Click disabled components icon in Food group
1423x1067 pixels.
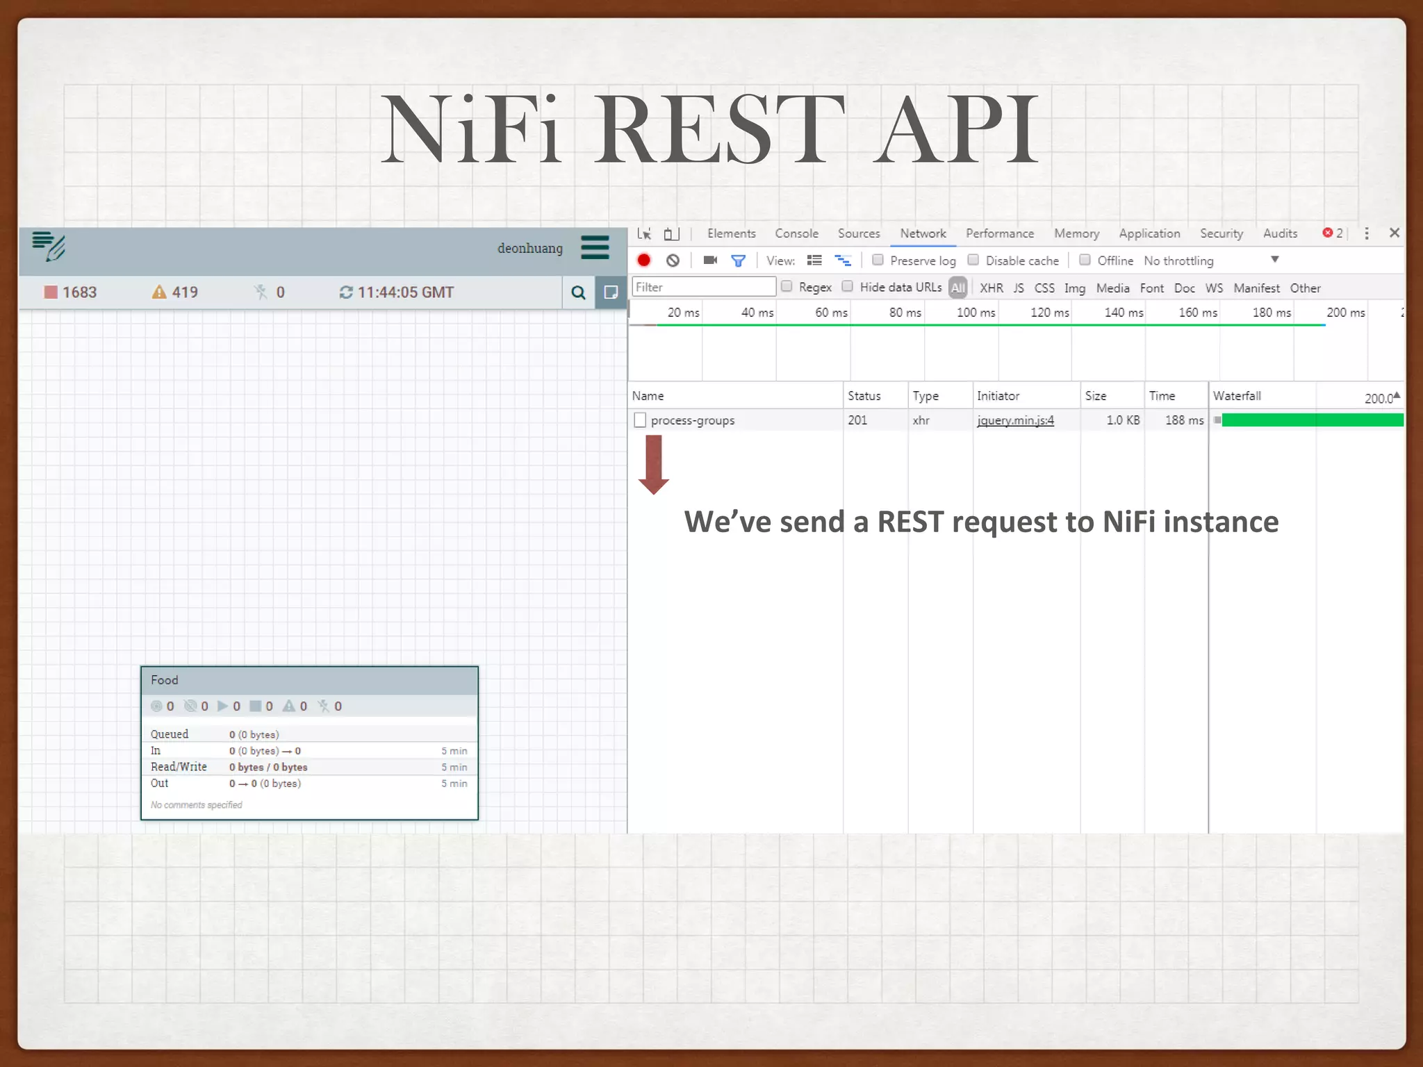[x=324, y=706]
